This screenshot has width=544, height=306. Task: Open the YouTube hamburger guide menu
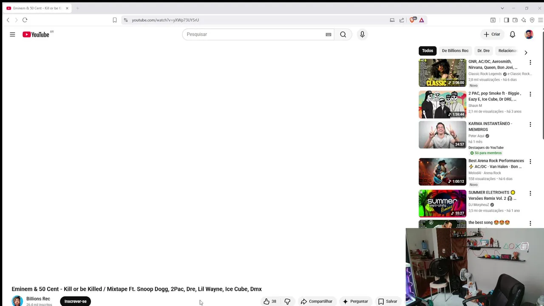(x=12, y=34)
